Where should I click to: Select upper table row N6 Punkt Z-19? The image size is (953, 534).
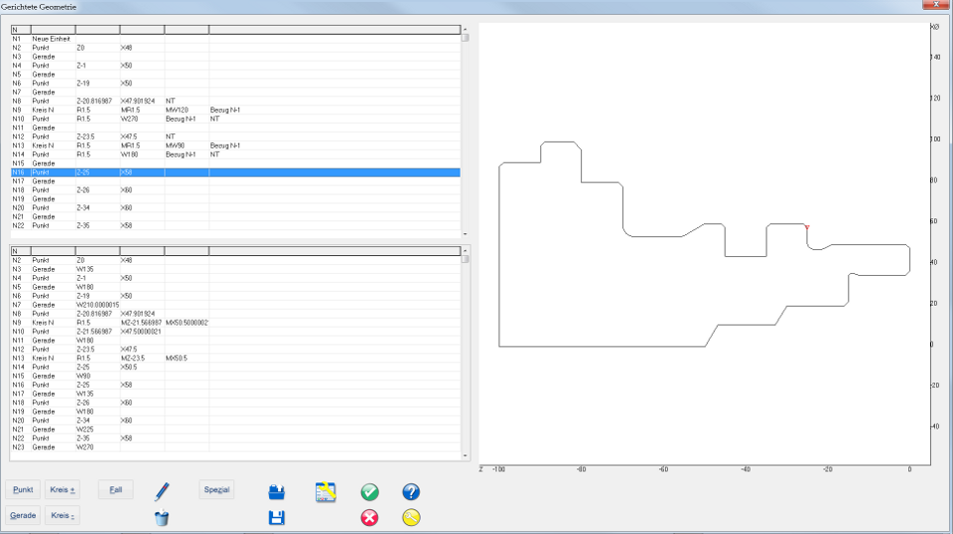[x=236, y=83]
